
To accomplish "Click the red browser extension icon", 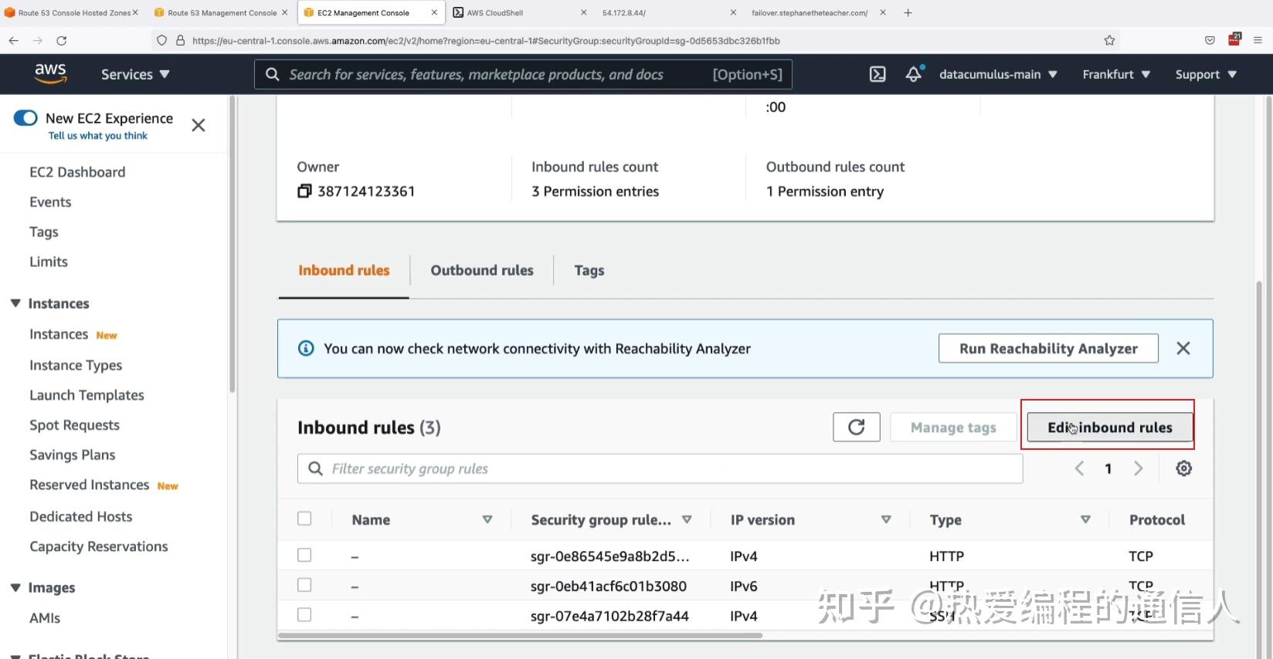I will tap(1234, 39).
